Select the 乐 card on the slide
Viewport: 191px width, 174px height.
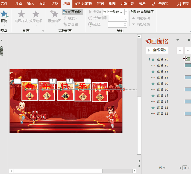coord(83,91)
